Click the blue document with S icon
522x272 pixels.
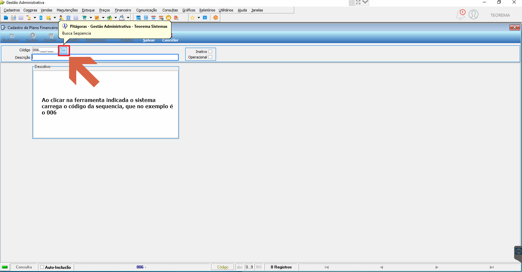point(41,18)
